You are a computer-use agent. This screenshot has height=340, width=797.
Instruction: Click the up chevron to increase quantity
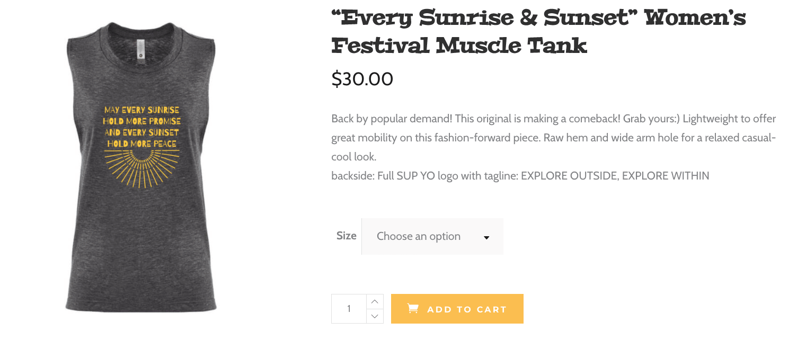coord(375,301)
